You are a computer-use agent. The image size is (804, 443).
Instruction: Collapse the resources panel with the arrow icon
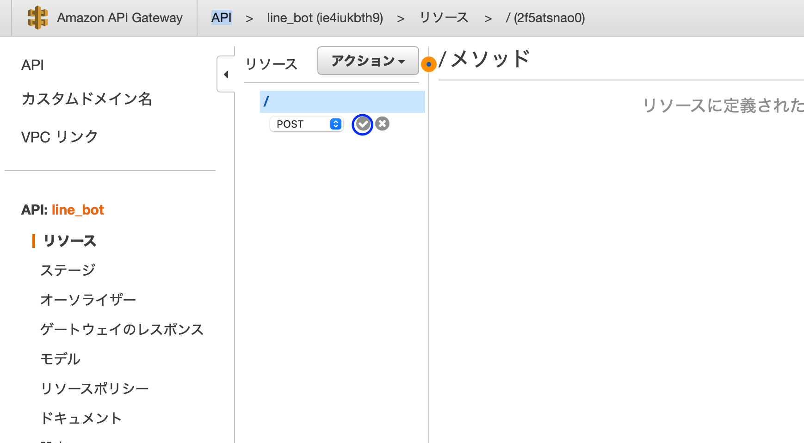point(226,74)
